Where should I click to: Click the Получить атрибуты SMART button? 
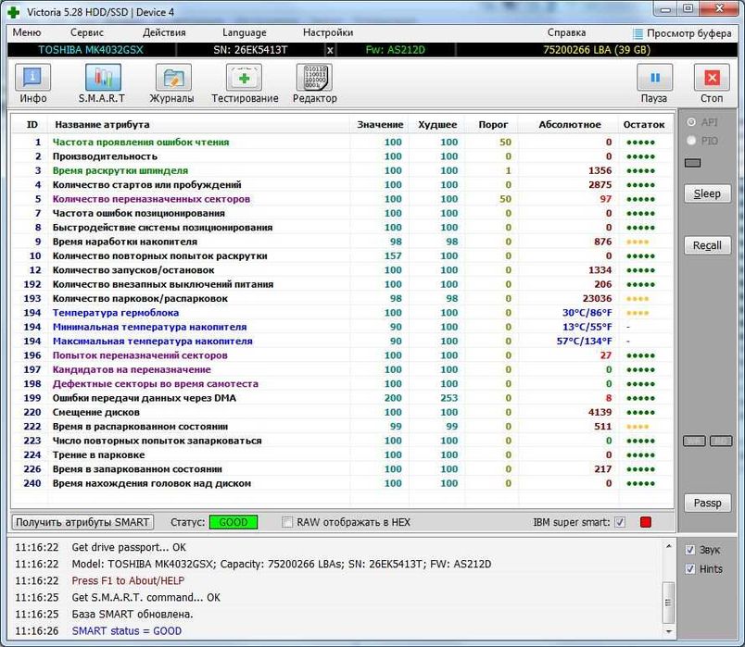pos(82,522)
